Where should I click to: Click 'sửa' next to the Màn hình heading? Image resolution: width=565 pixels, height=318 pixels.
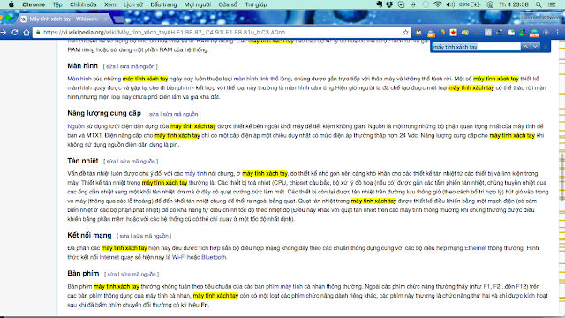(x=110, y=67)
